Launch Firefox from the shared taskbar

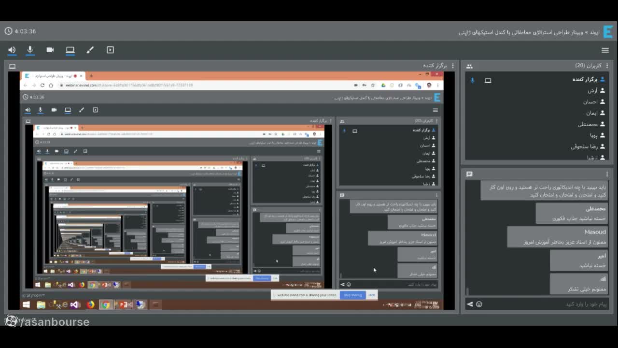tap(91, 304)
